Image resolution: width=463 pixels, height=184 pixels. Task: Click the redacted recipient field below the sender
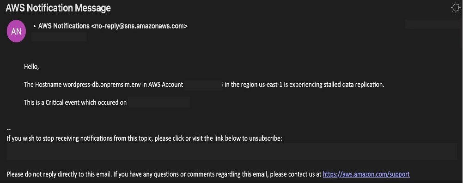(59, 37)
